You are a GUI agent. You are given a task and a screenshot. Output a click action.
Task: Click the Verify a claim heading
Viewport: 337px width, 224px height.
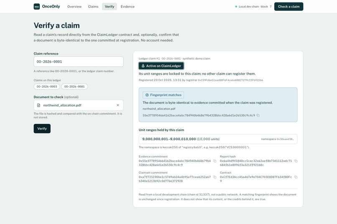(x=57, y=25)
